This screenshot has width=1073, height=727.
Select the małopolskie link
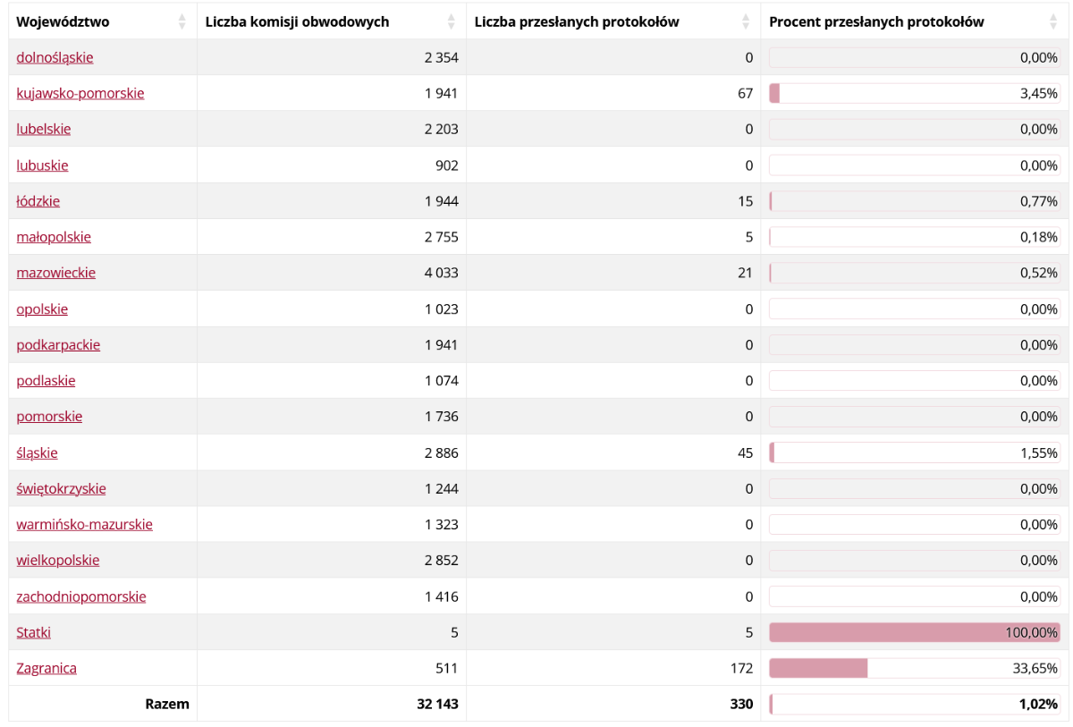point(54,237)
